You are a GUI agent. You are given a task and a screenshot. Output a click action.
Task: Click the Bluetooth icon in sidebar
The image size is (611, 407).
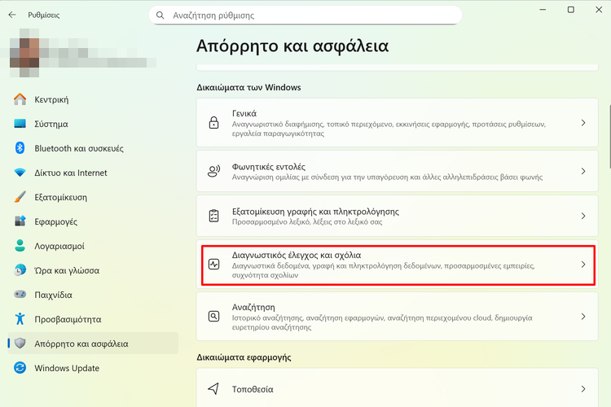pos(20,148)
